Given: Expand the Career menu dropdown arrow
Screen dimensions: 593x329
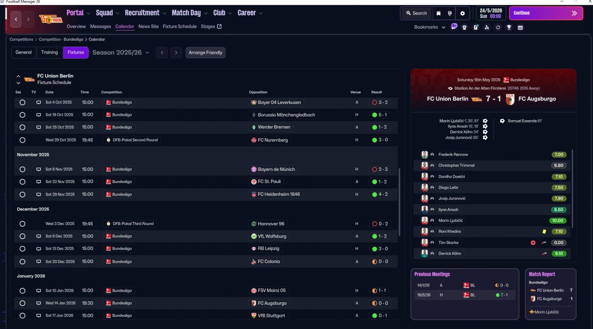Looking at the screenshot, I should click(261, 13).
